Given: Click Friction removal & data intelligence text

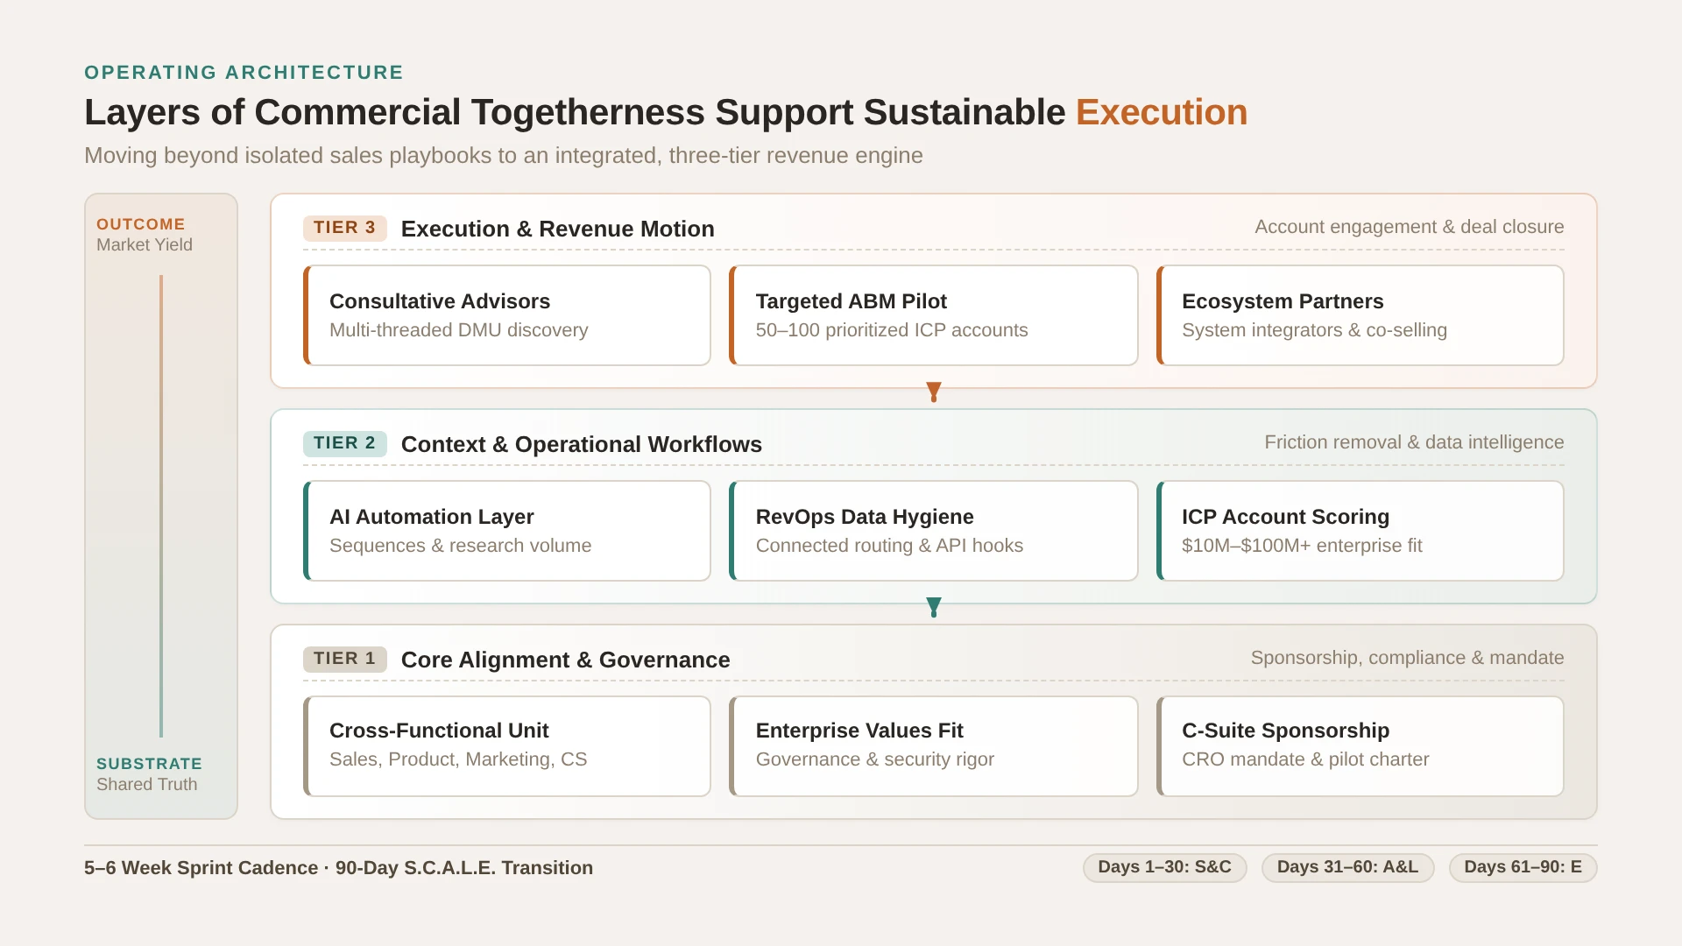Looking at the screenshot, I should pyautogui.click(x=1414, y=442).
